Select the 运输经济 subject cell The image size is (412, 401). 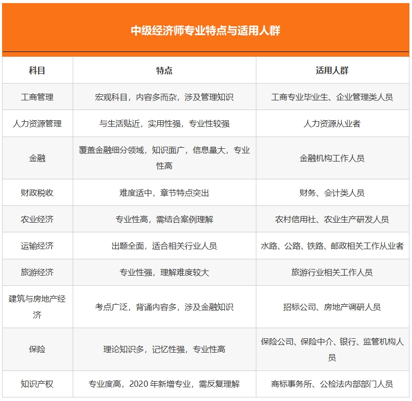[37, 246]
